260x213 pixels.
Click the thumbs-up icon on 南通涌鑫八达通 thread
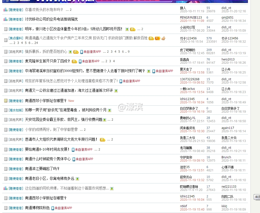[x=163, y=38]
